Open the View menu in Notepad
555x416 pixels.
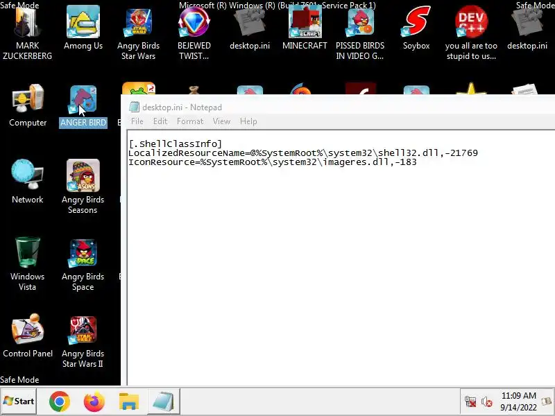(221, 121)
